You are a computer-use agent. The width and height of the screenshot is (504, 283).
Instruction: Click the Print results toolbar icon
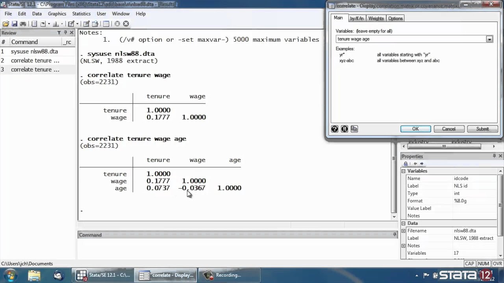[23, 24]
